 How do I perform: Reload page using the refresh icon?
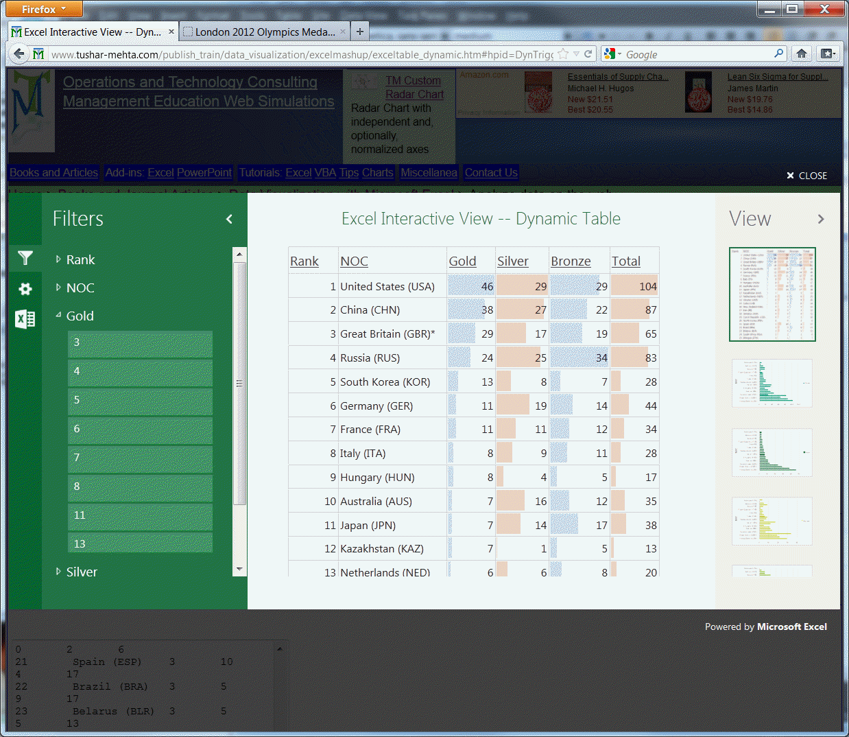[x=588, y=54]
